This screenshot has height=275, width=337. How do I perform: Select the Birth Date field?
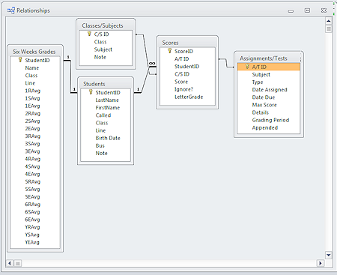click(x=108, y=138)
